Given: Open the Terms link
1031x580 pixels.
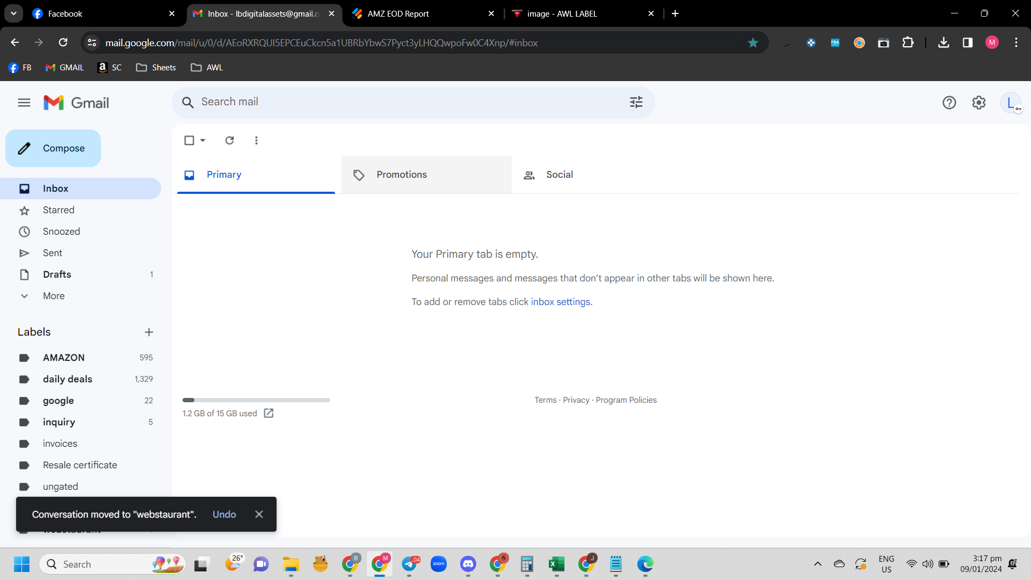Looking at the screenshot, I should 545,400.
